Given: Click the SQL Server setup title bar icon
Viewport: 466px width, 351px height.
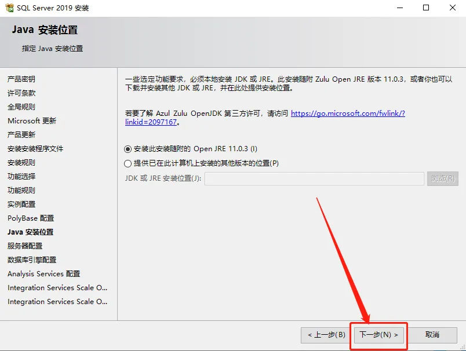Looking at the screenshot, I should pos(9,8).
